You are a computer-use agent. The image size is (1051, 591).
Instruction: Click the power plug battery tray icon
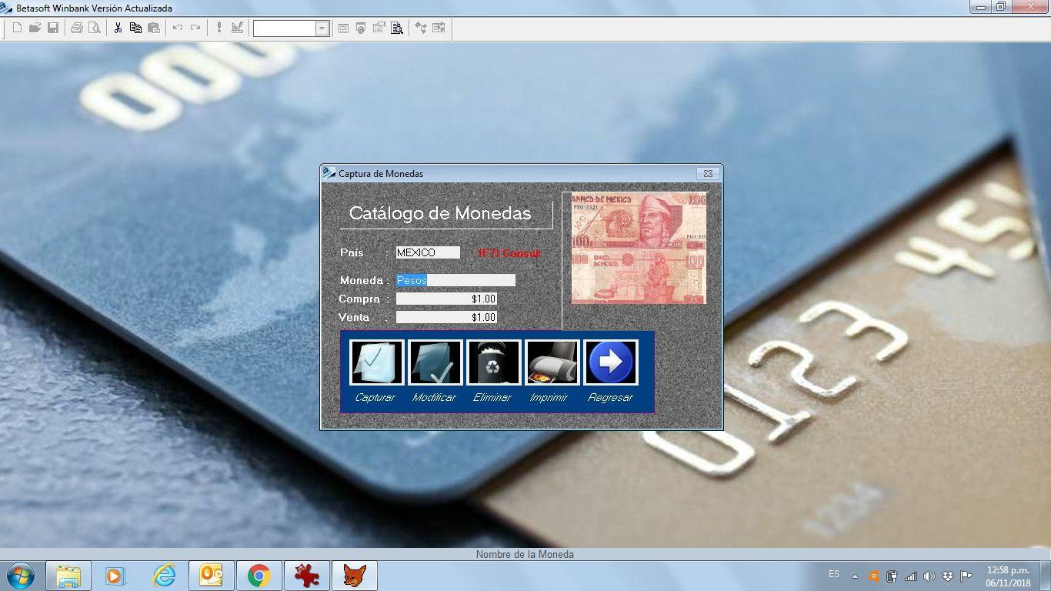(892, 576)
